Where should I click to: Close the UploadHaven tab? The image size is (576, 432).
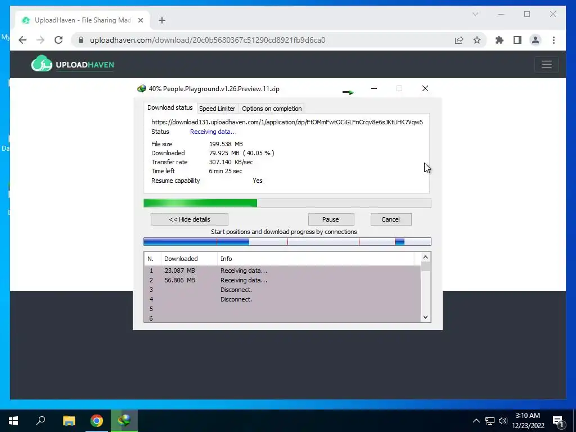(x=140, y=20)
